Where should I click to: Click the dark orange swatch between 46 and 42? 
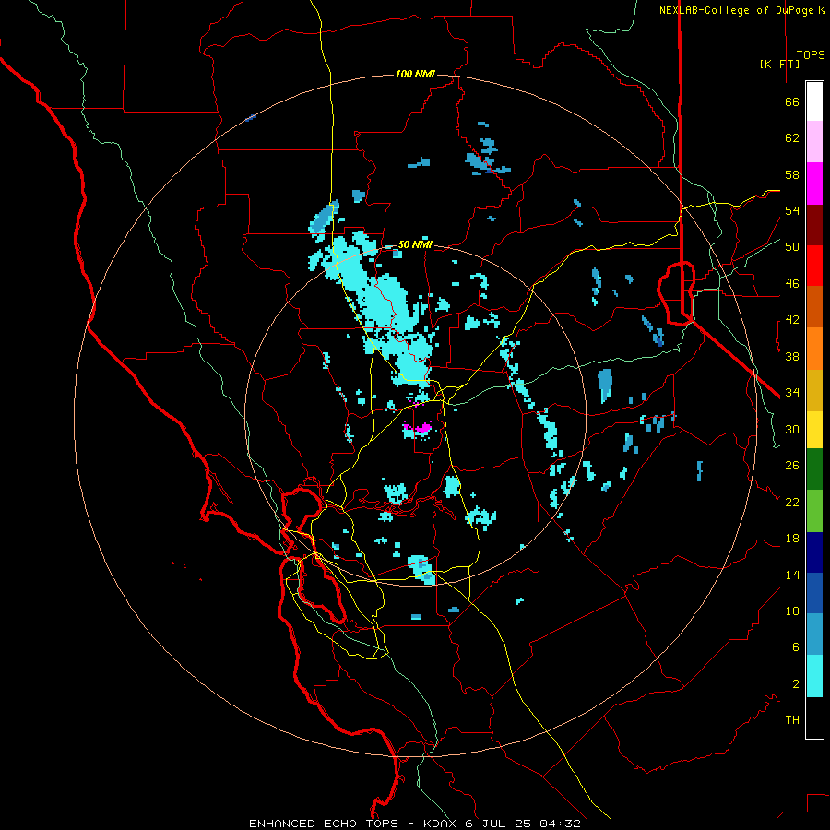(x=814, y=307)
